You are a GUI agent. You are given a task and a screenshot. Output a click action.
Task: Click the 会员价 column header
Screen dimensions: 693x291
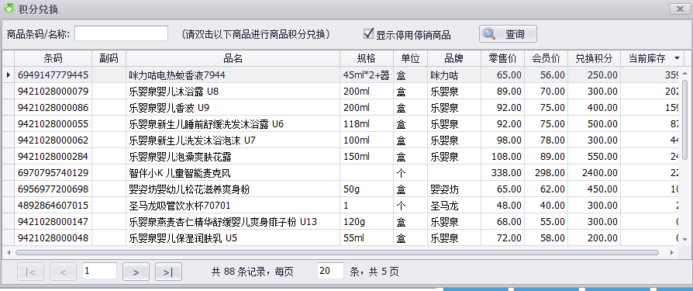tap(546, 58)
